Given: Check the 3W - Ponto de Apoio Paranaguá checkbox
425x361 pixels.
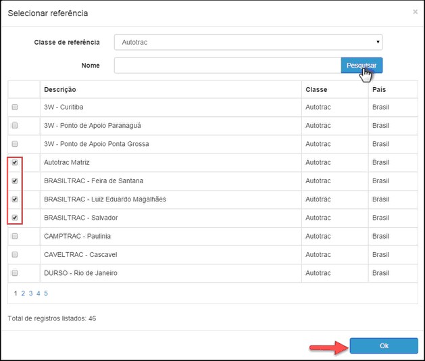Looking at the screenshot, I should 15,125.
